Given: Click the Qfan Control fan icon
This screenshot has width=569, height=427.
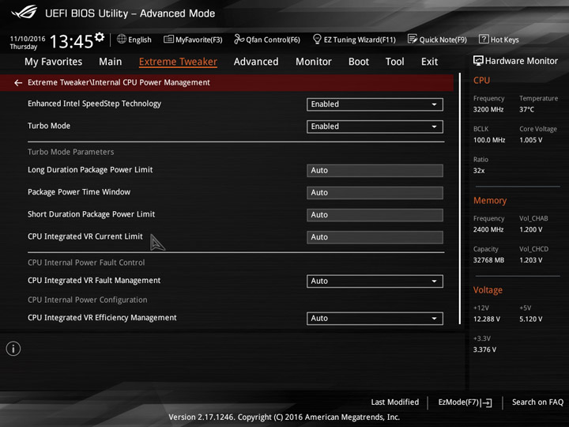Looking at the screenshot, I should [239, 39].
